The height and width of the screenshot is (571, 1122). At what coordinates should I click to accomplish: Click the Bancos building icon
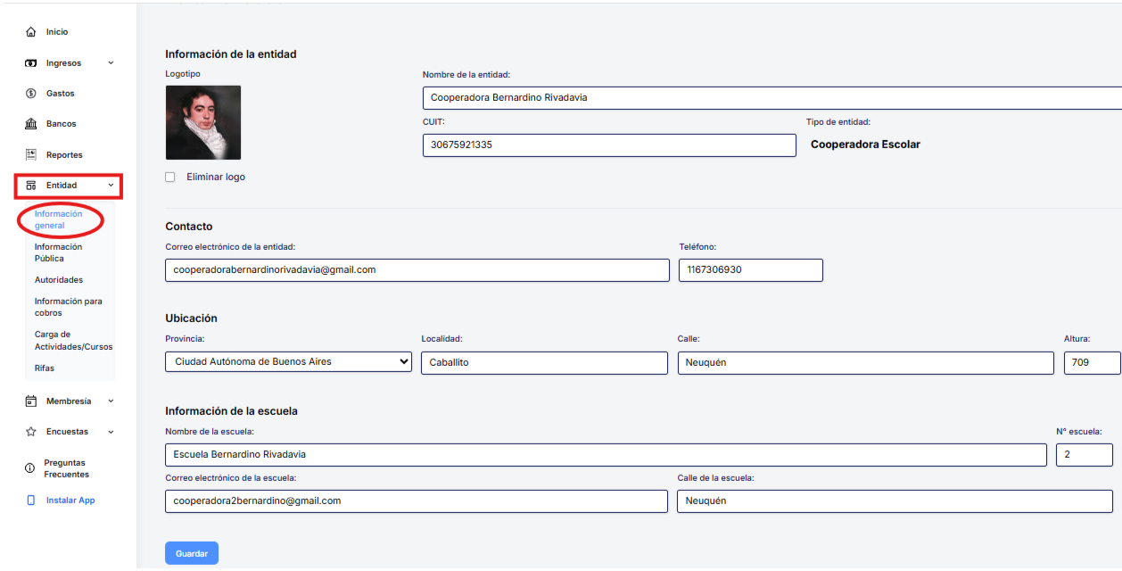(x=30, y=124)
